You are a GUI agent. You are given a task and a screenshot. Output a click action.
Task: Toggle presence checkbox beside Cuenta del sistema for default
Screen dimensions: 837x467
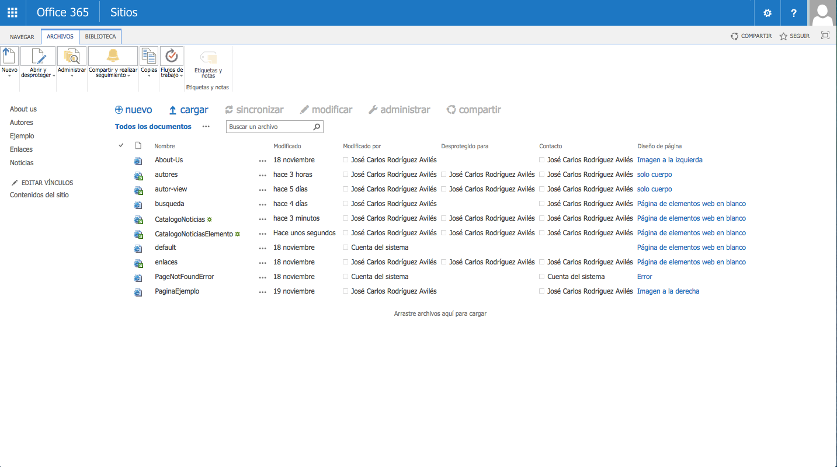346,248
